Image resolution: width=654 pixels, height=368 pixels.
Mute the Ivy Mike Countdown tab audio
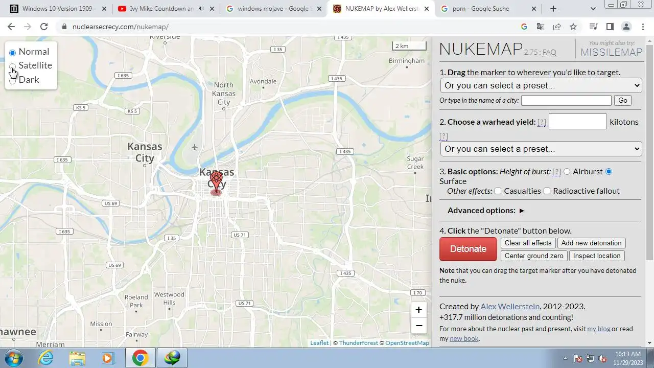point(201,9)
